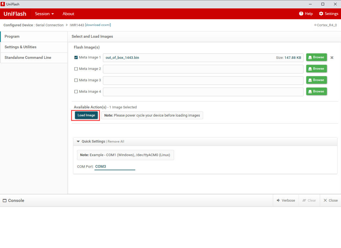Click the download ccxml link
This screenshot has width=341, height=248.
click(98, 25)
